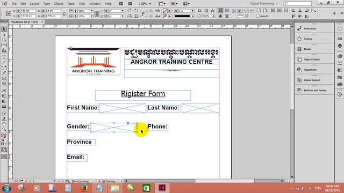Open the stroke style dropdown
Viewport: 344px width, 193px height.
coord(192,16)
